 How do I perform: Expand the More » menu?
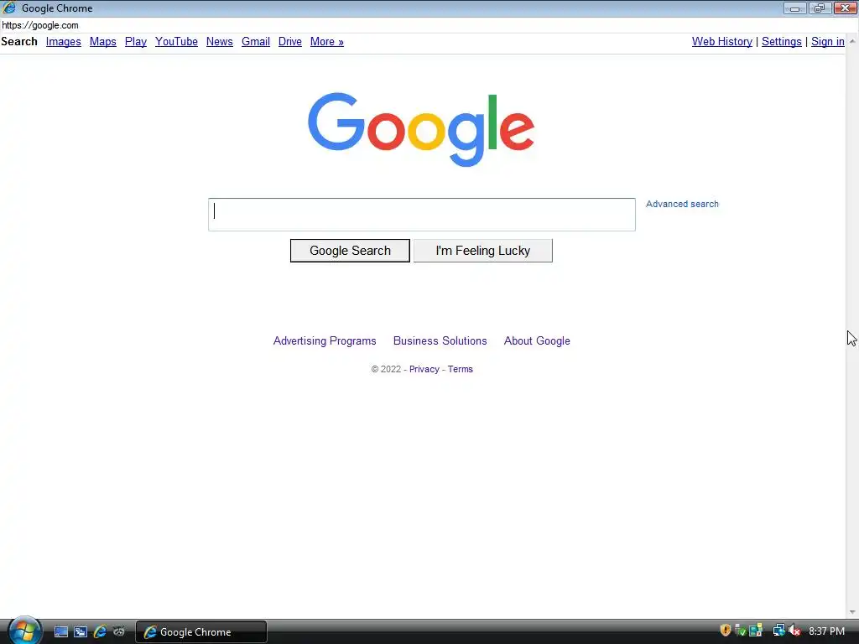click(327, 42)
